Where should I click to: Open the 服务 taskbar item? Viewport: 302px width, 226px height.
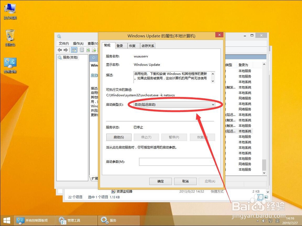(119, 221)
